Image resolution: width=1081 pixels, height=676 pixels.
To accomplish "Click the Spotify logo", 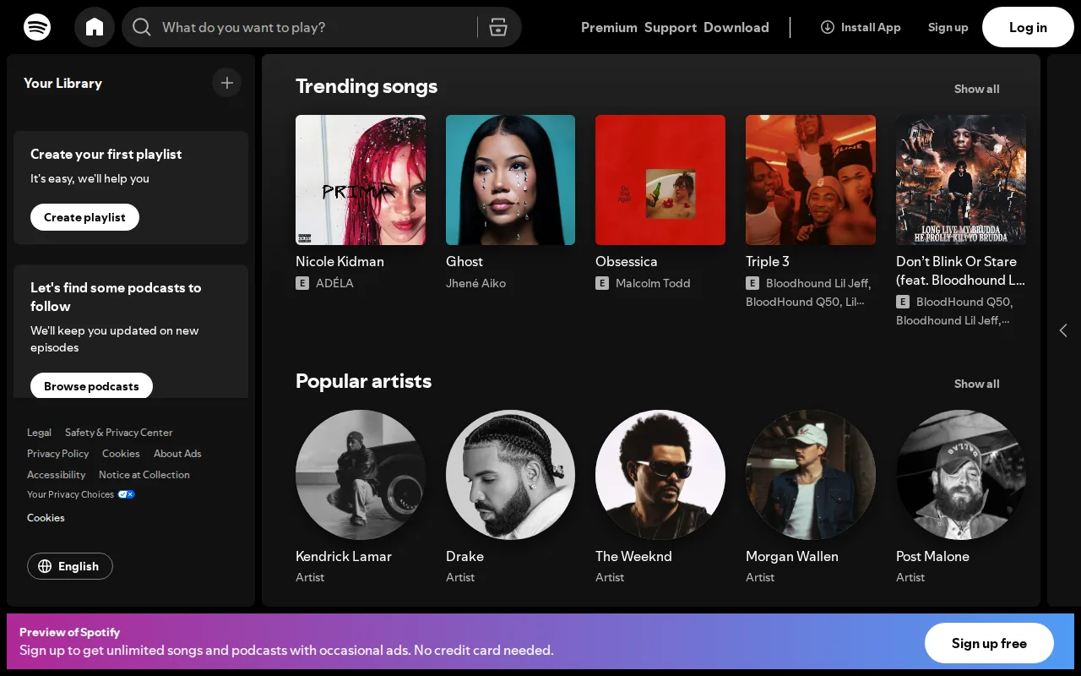I will (37, 27).
